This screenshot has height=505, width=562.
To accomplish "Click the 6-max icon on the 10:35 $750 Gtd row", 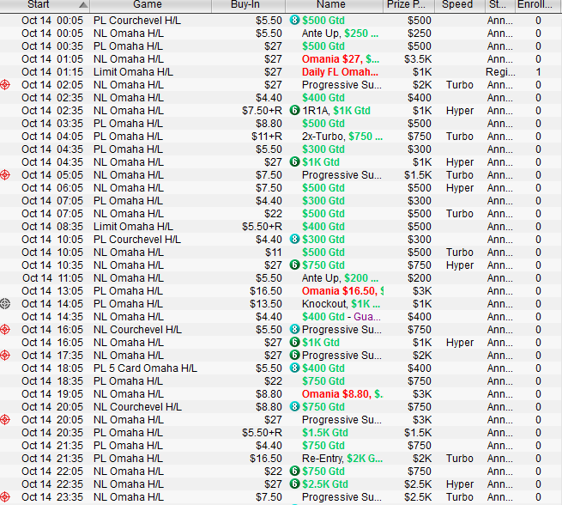I will [x=294, y=265].
